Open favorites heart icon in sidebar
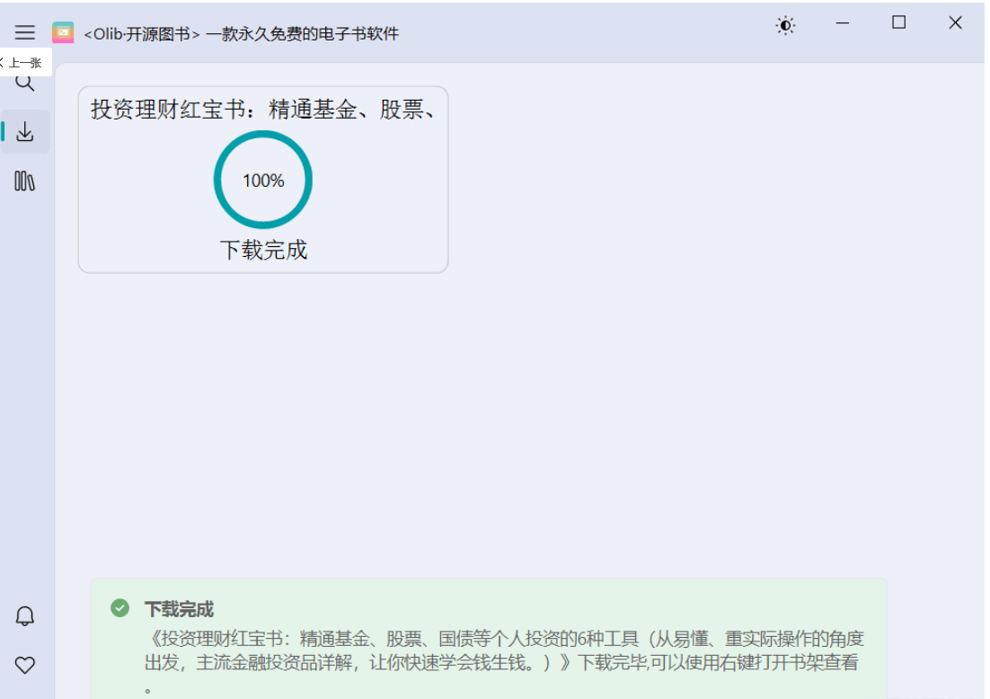The image size is (990, 699). tap(24, 665)
